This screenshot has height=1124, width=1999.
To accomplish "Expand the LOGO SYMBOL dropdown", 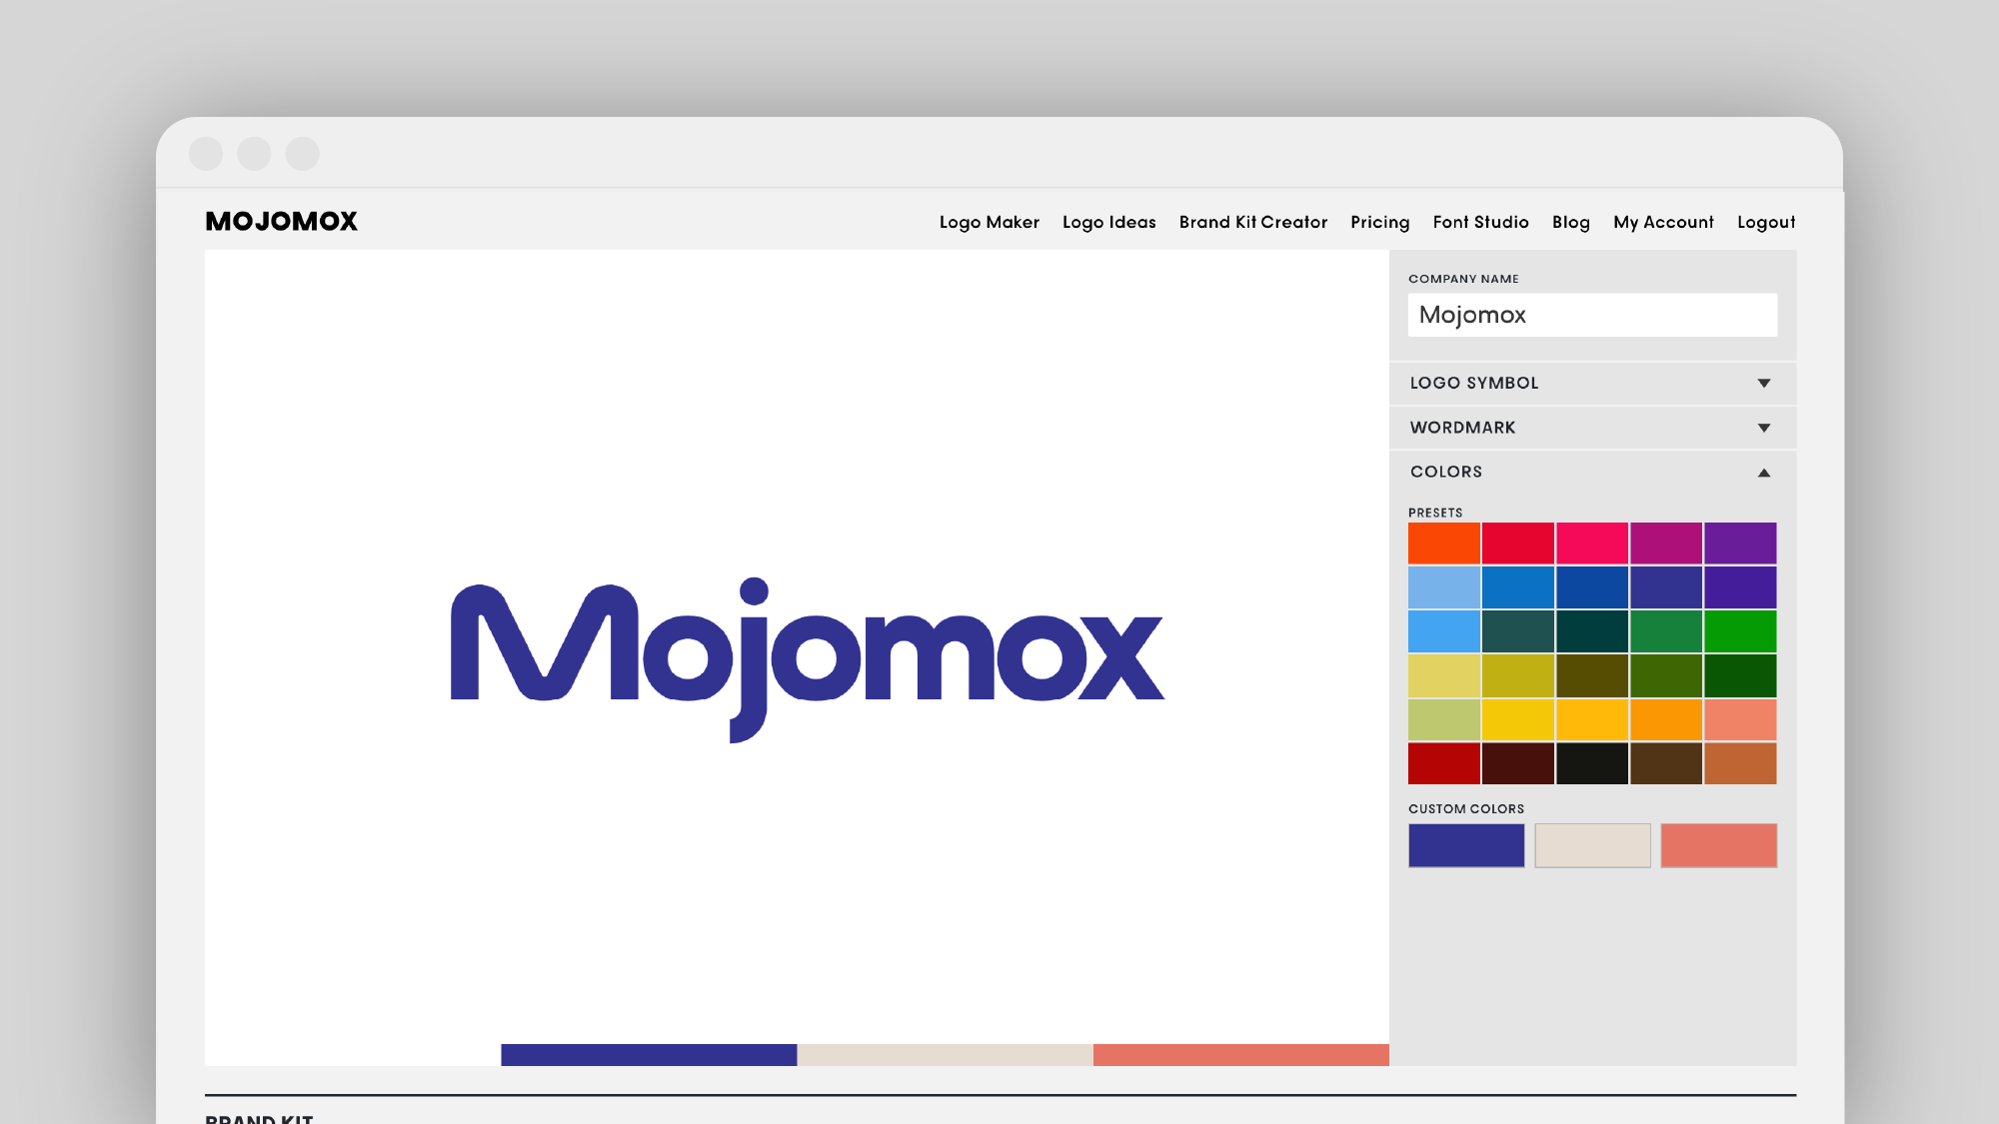I will click(x=1591, y=383).
